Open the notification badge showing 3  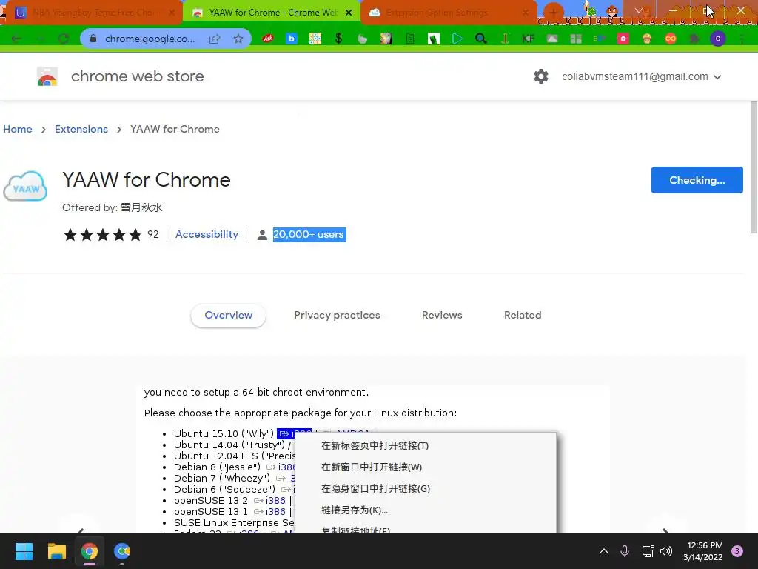pyautogui.click(x=737, y=551)
